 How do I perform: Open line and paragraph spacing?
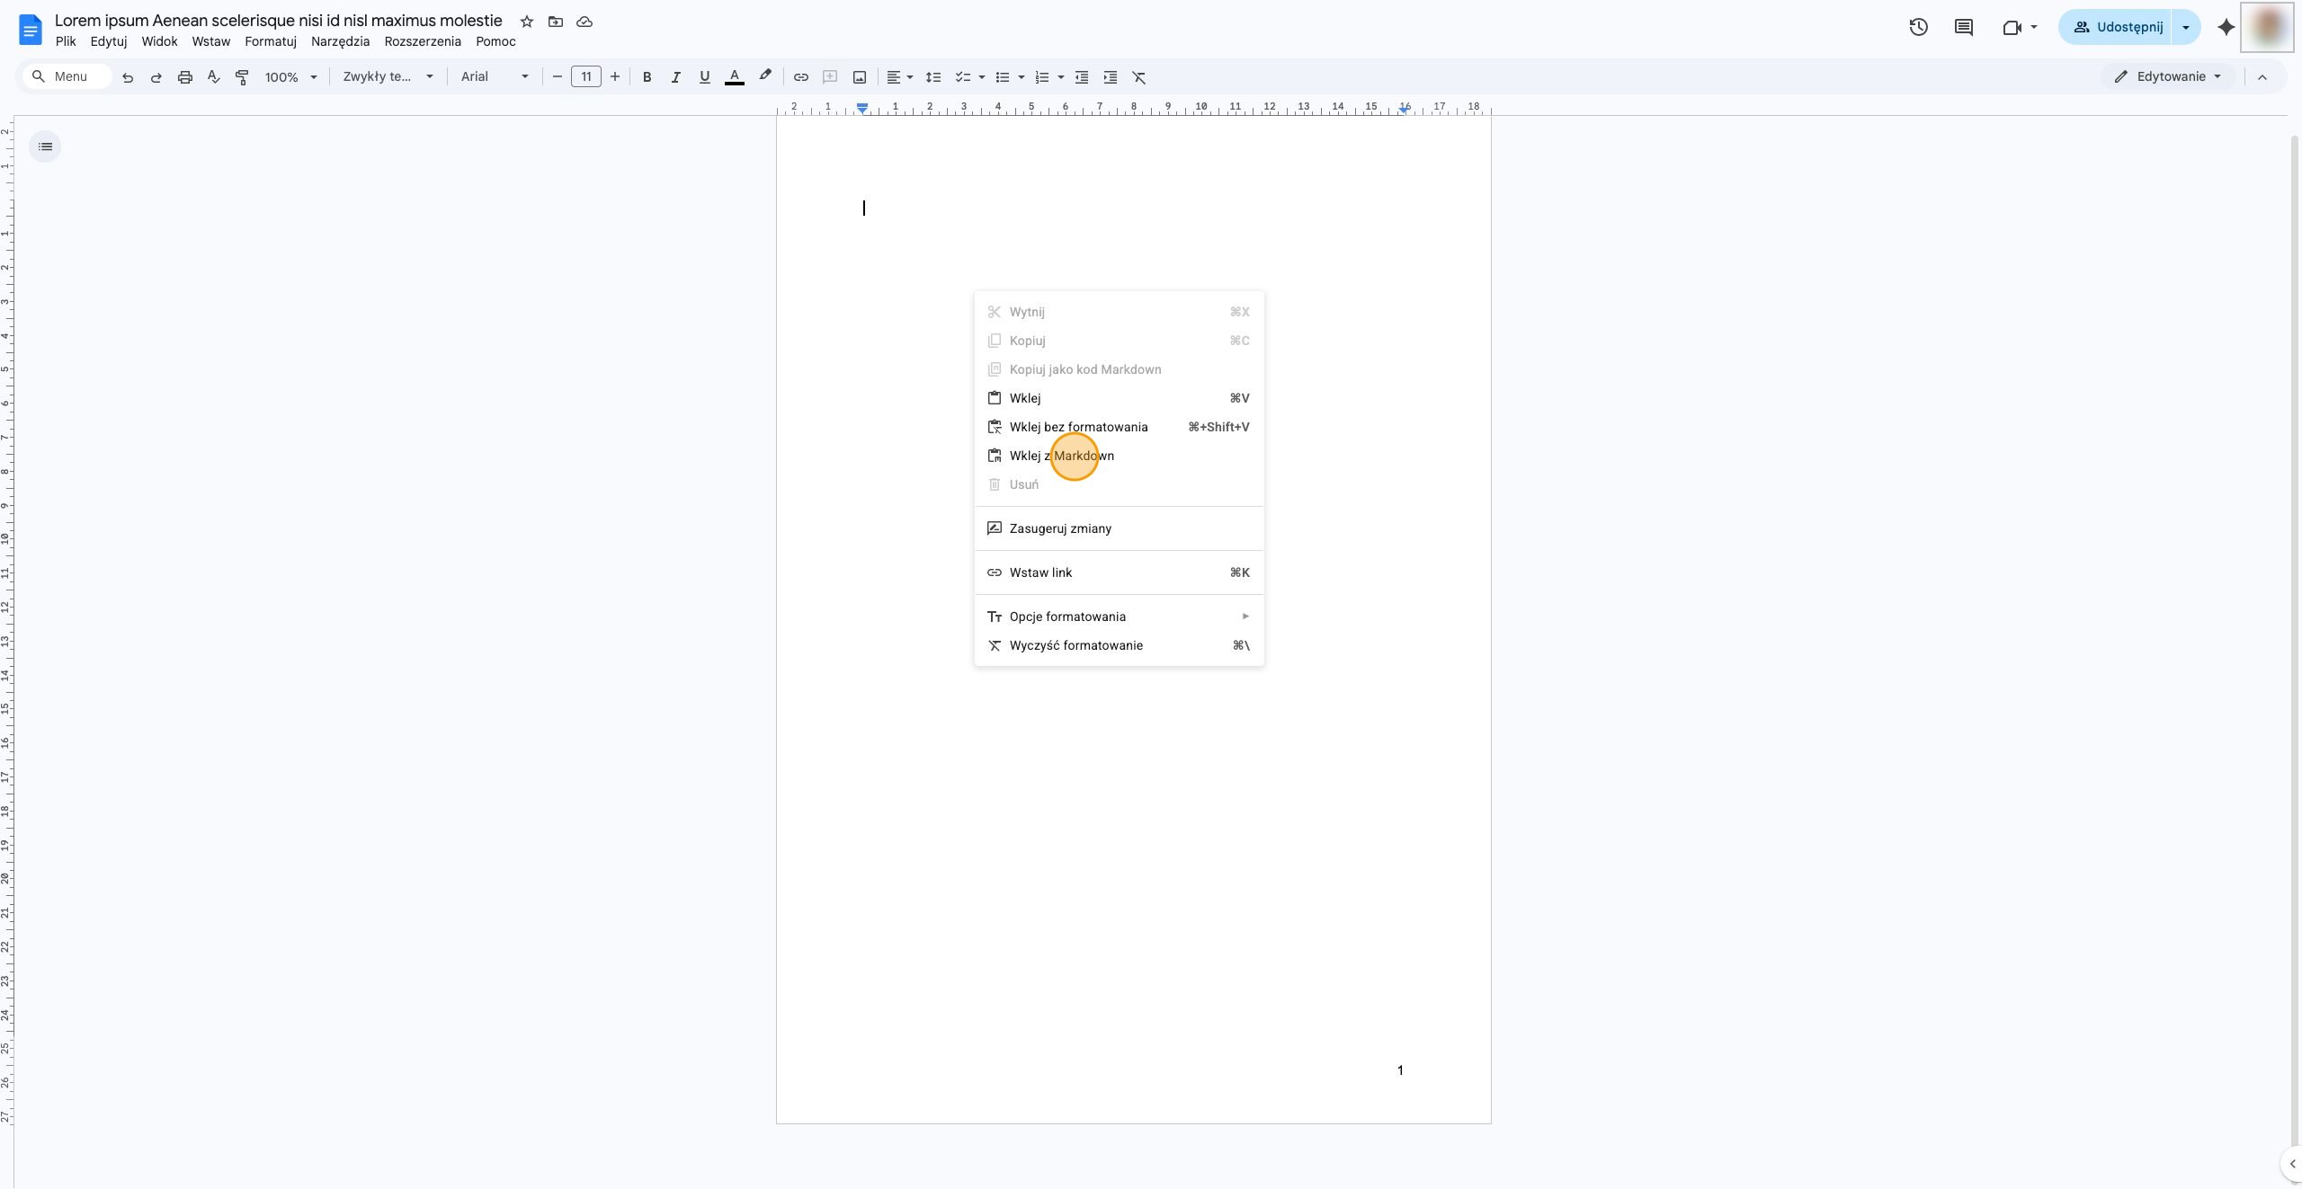933,77
